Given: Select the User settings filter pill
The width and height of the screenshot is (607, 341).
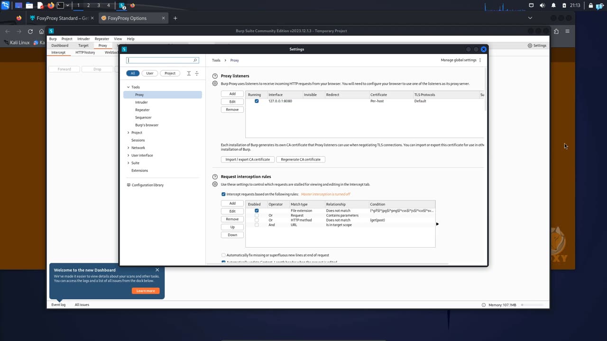Looking at the screenshot, I should tap(150, 73).
